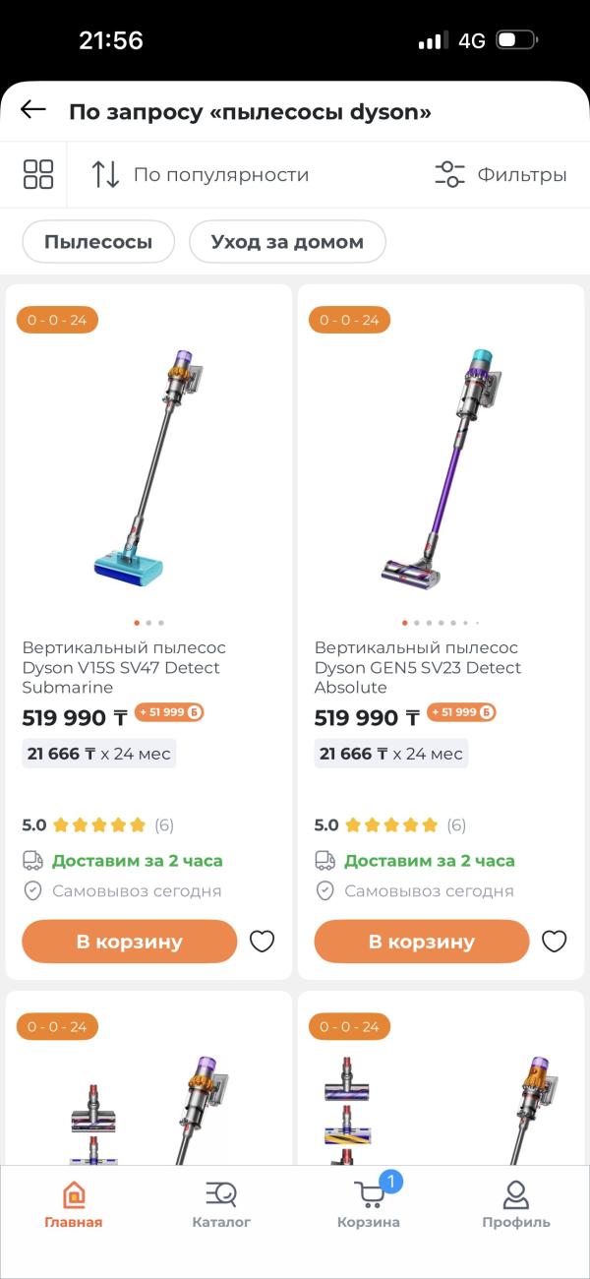Select the Пылесосы category chip
Viewport: 590px width, 1279px height.
(98, 241)
